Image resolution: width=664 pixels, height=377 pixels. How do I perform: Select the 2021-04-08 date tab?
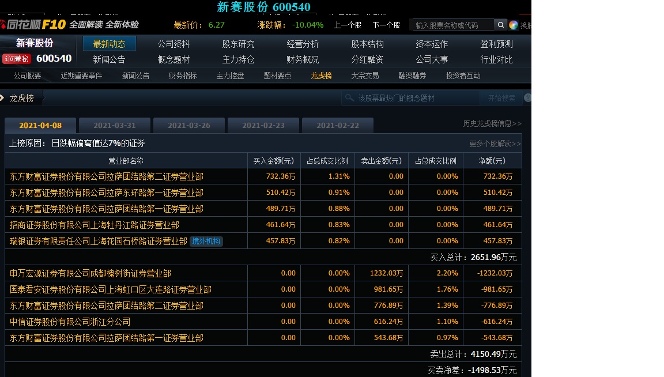40,126
